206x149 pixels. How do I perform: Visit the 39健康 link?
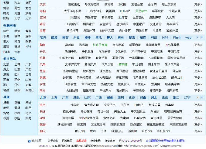(67, 77)
